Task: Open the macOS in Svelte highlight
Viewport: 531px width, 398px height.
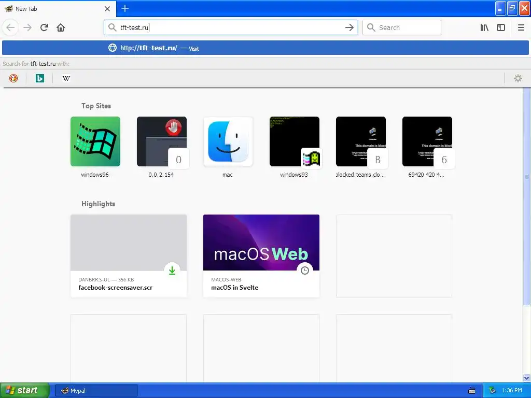Action: tap(261, 256)
